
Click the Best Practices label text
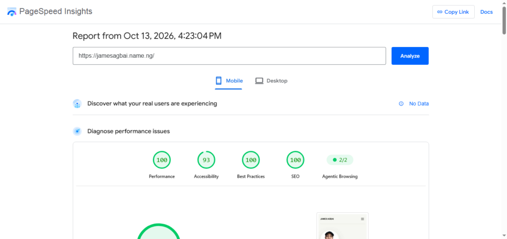coord(251,176)
